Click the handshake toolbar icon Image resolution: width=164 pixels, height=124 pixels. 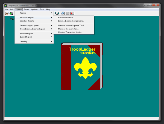[57, 13]
